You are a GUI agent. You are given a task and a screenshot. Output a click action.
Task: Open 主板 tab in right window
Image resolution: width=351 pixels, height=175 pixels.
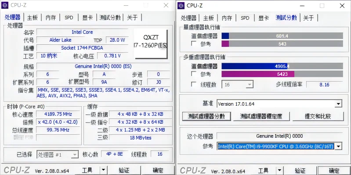pos(208,18)
